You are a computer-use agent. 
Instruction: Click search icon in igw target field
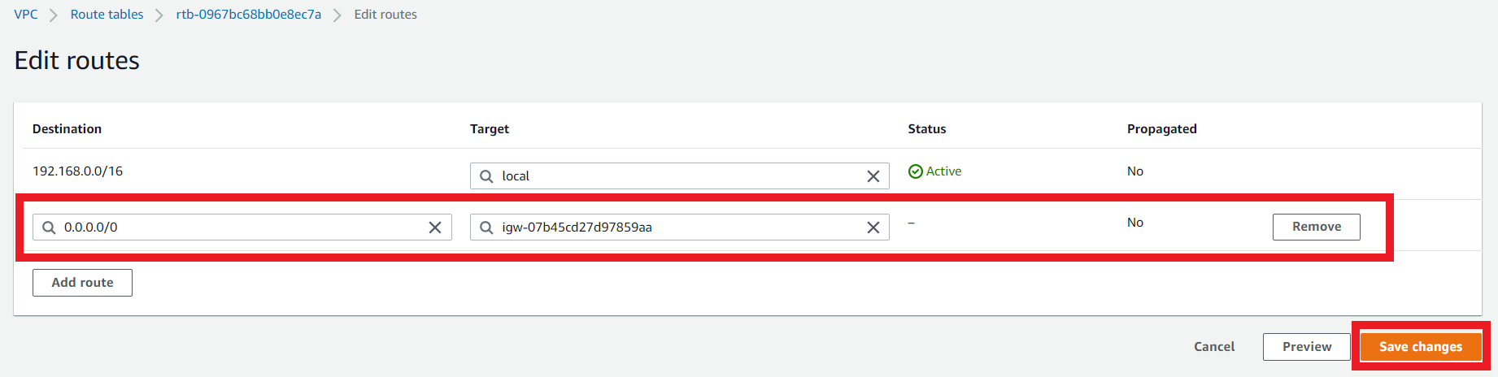[x=486, y=227]
